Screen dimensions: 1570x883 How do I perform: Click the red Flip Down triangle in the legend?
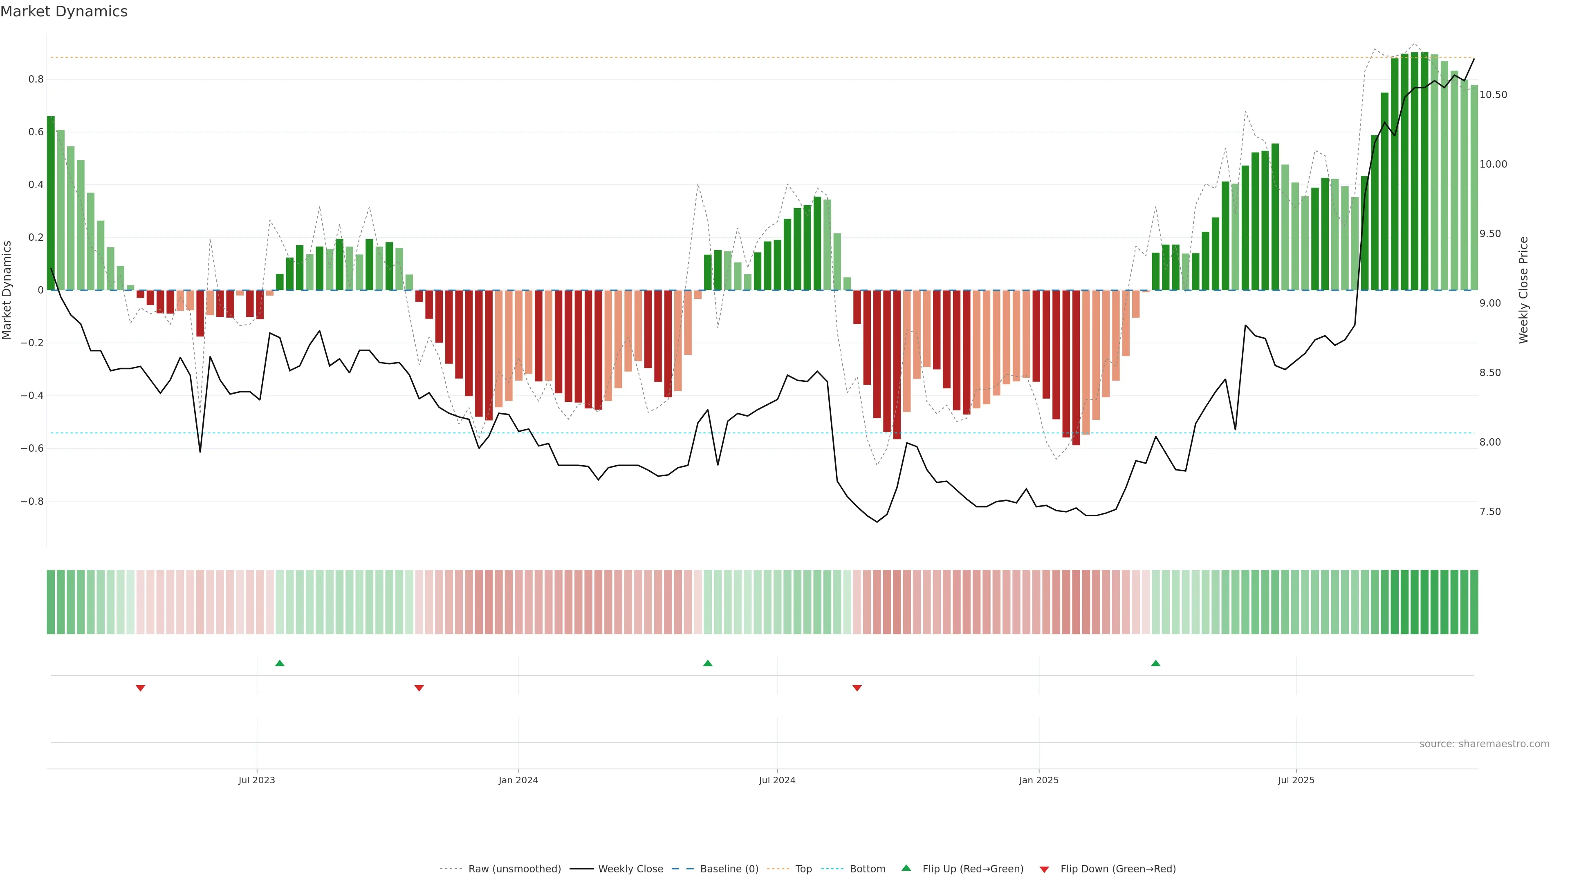click(1044, 870)
